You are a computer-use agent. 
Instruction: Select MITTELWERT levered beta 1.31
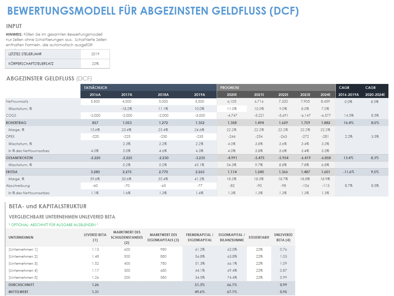pos(95,292)
